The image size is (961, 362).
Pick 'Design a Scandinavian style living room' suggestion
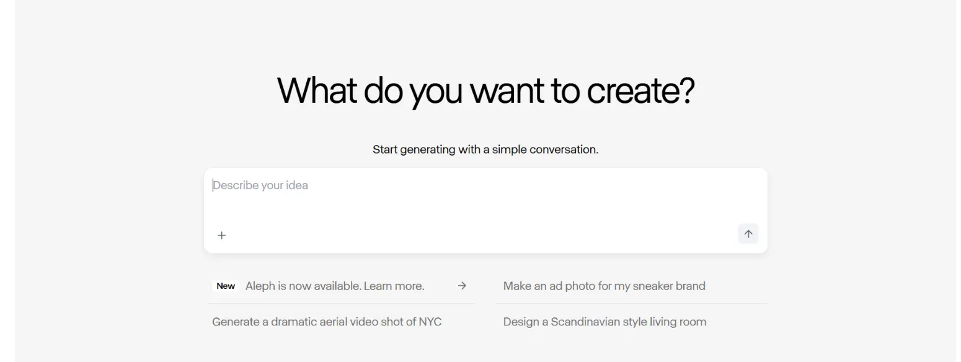[604, 322]
